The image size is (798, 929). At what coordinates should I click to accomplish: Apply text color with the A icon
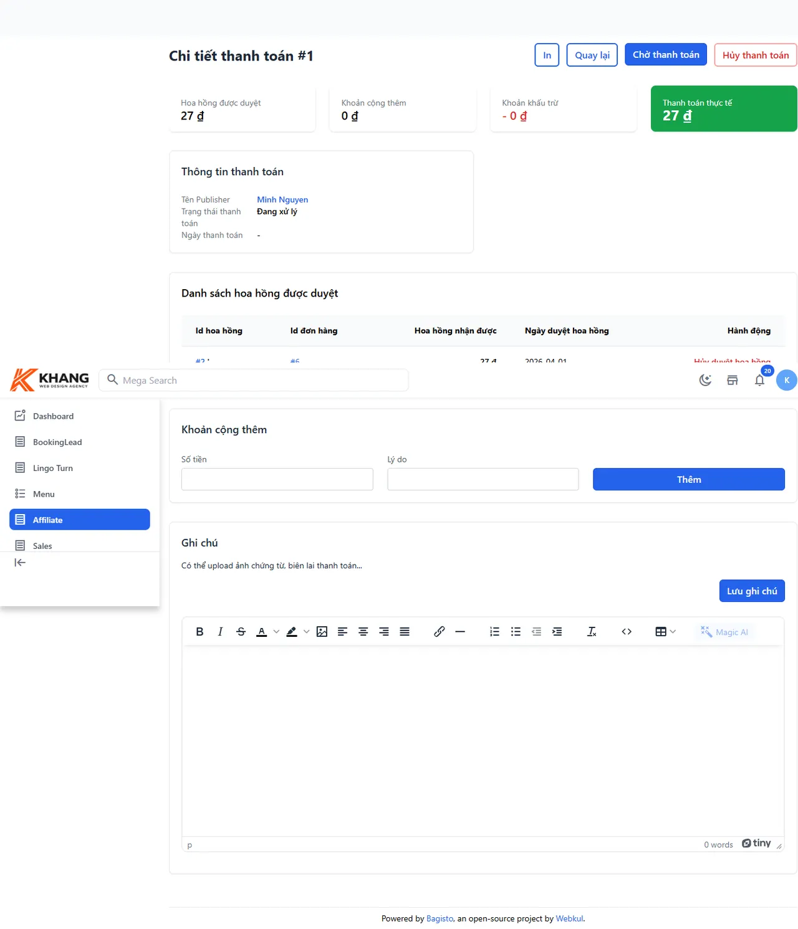click(262, 632)
